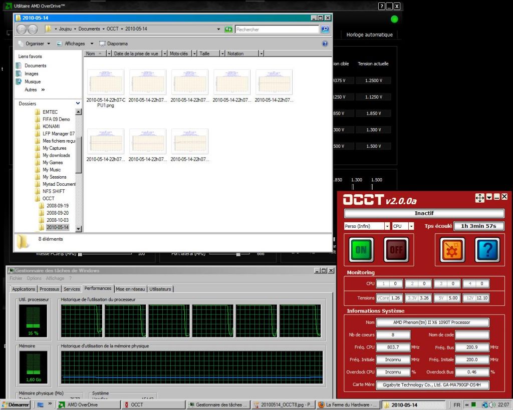
Task: Select NFS SHIFT folder
Action: (x=54, y=191)
